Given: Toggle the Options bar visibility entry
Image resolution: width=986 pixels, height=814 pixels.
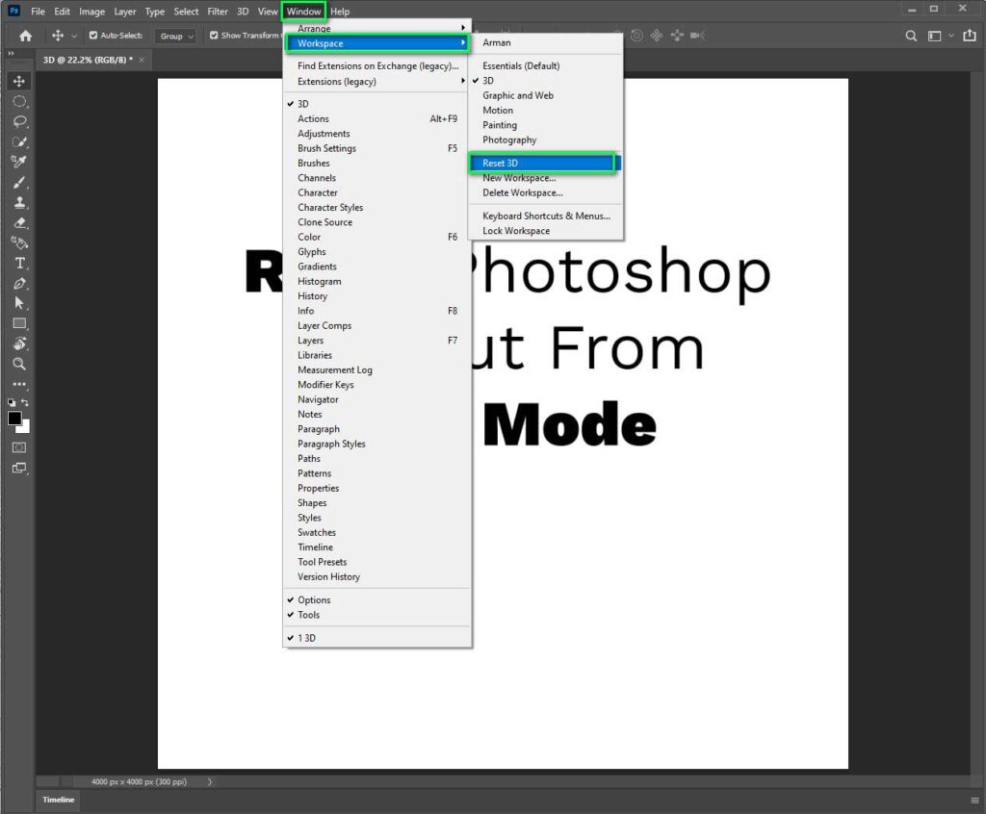Looking at the screenshot, I should point(376,599).
